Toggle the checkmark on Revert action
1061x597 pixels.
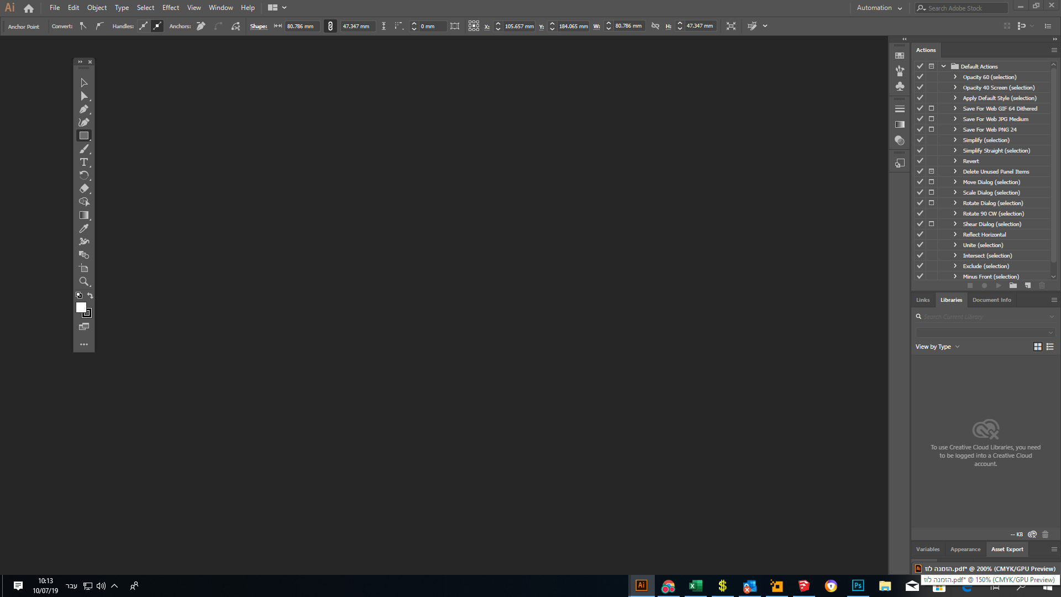tap(920, 160)
